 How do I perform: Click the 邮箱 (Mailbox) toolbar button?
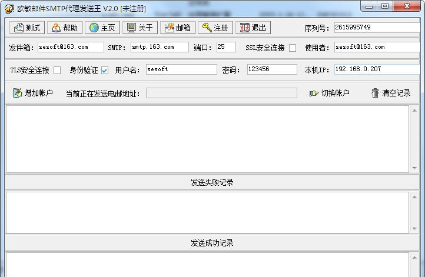178,28
